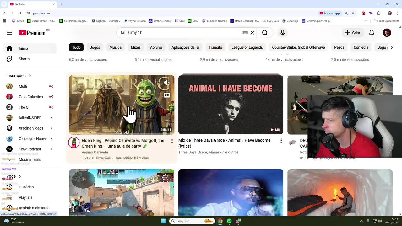Image resolution: width=402 pixels, height=226 pixels.
Task: Open the on-screen keyboard icon in search
Action: pyautogui.click(x=245, y=33)
